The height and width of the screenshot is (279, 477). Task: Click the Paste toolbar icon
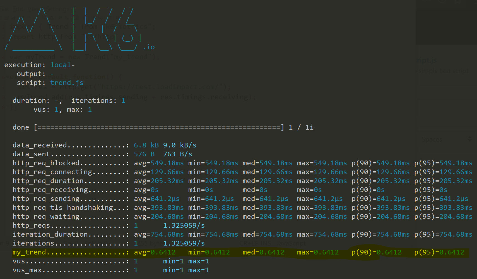tap(51, 17)
